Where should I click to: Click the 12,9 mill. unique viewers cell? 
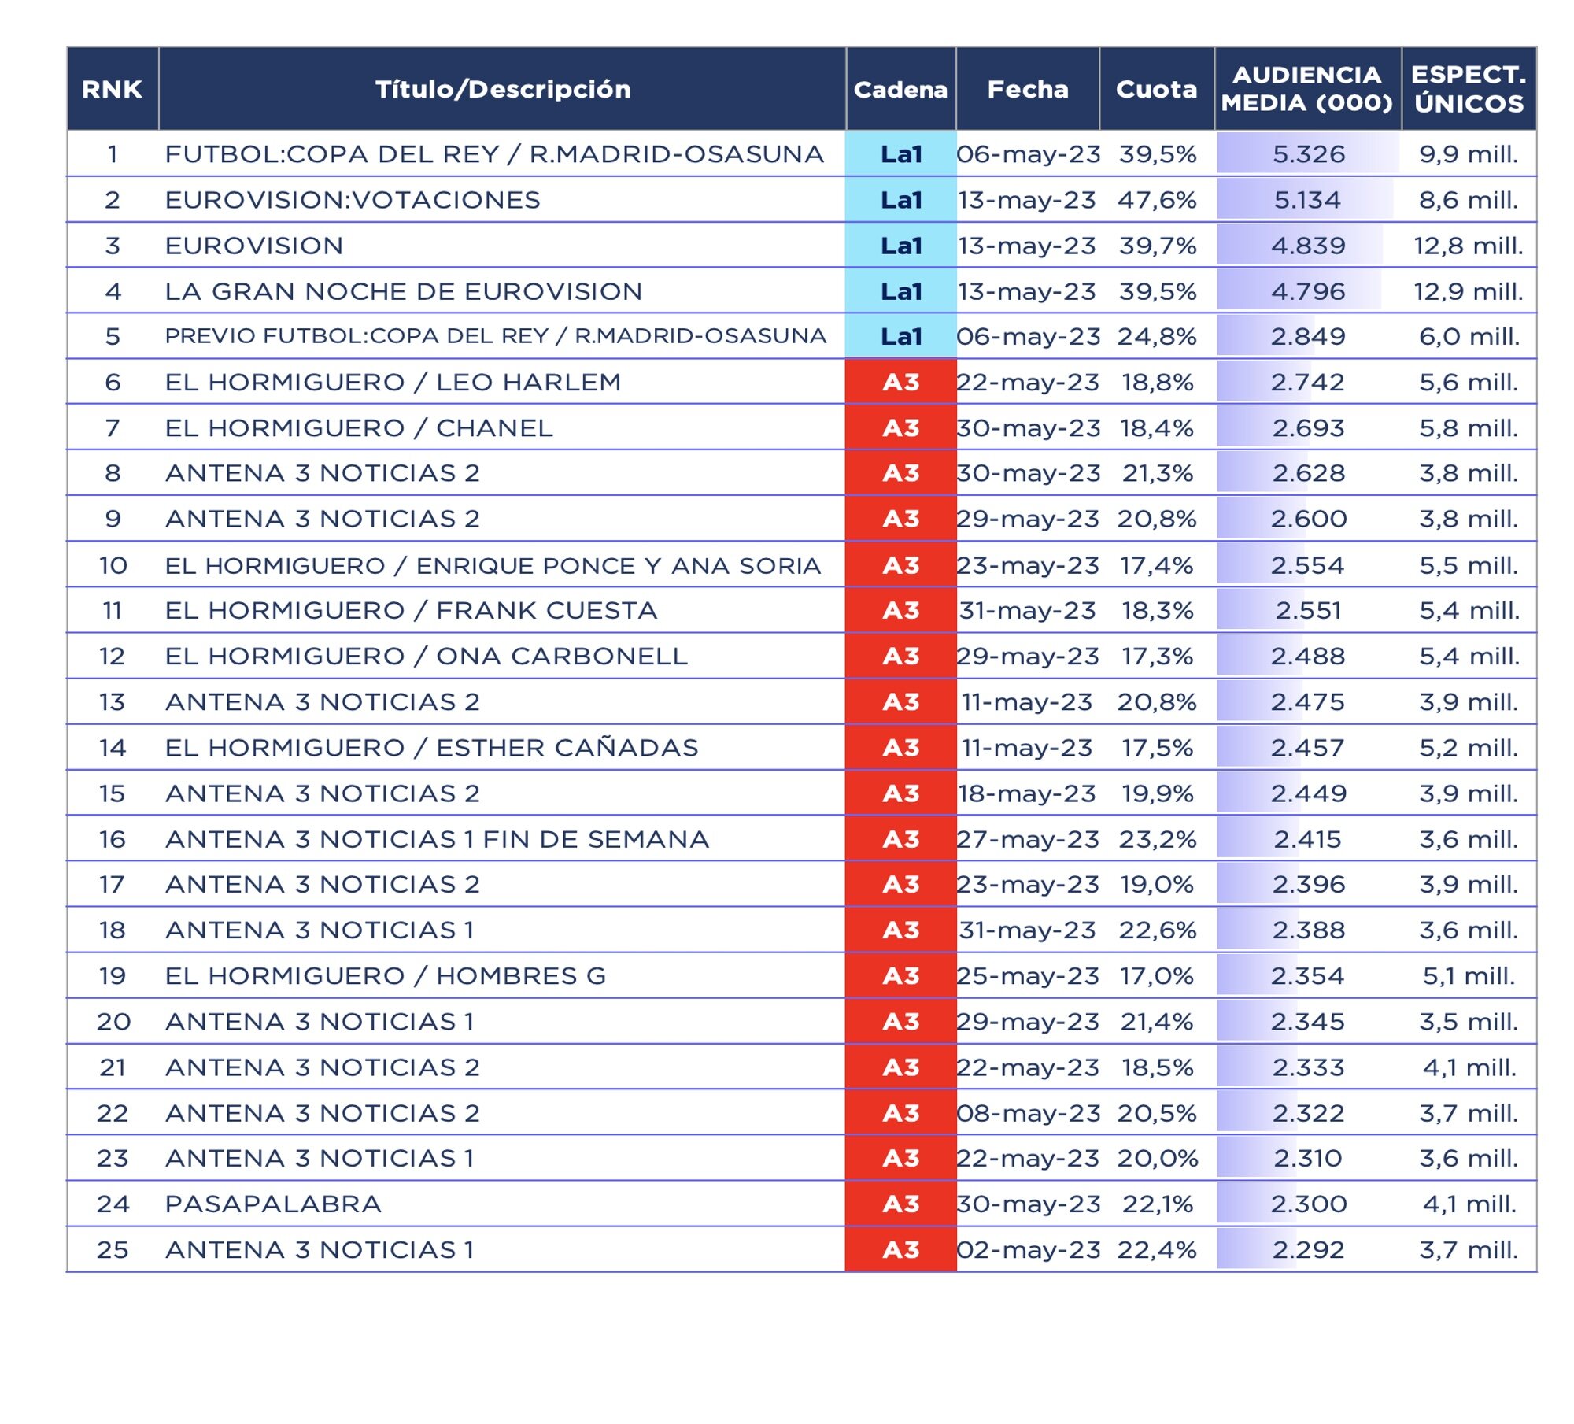click(x=1468, y=291)
